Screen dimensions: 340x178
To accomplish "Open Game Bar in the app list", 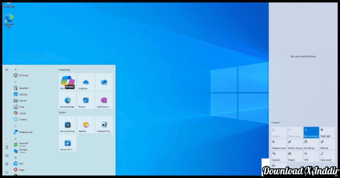I will (x=21, y=144).
